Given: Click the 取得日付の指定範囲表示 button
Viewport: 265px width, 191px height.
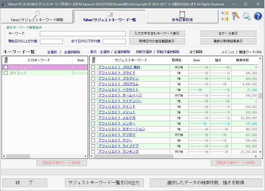Looking at the screenshot, I should tap(157, 41).
